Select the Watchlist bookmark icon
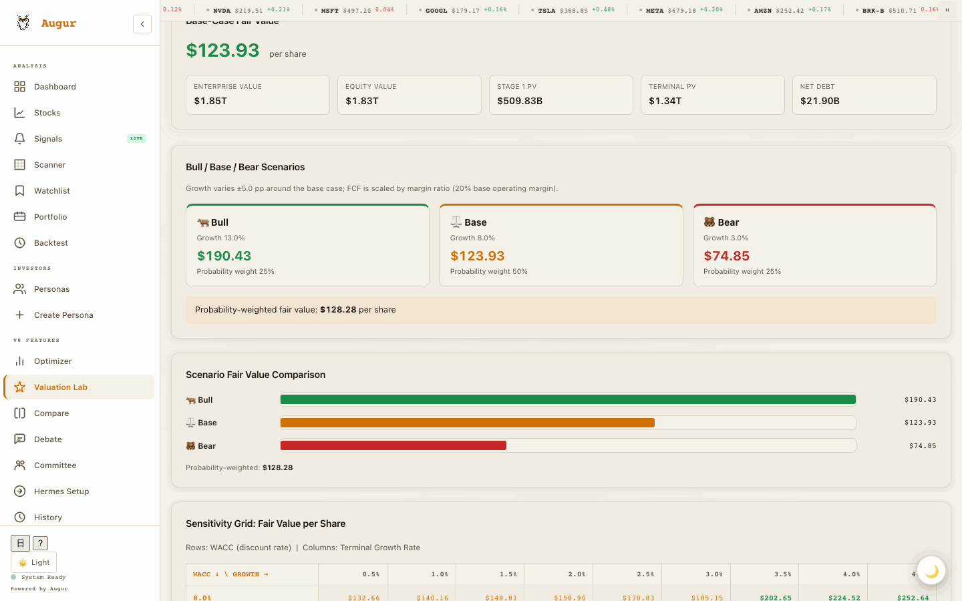Image resolution: width=962 pixels, height=601 pixels. [20, 191]
